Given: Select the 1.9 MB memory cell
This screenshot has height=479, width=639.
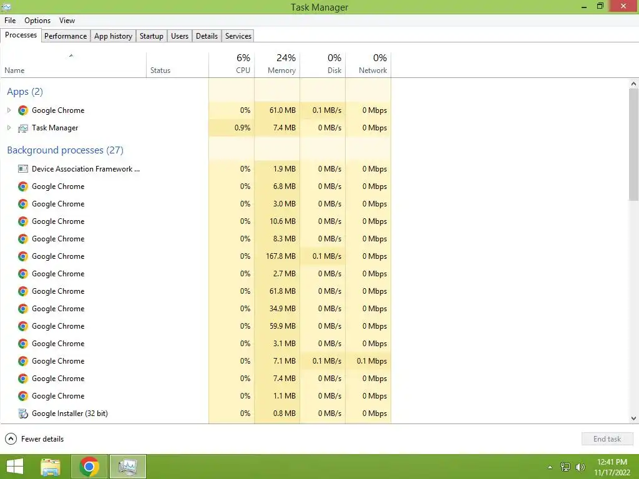Looking at the screenshot, I should point(277,168).
